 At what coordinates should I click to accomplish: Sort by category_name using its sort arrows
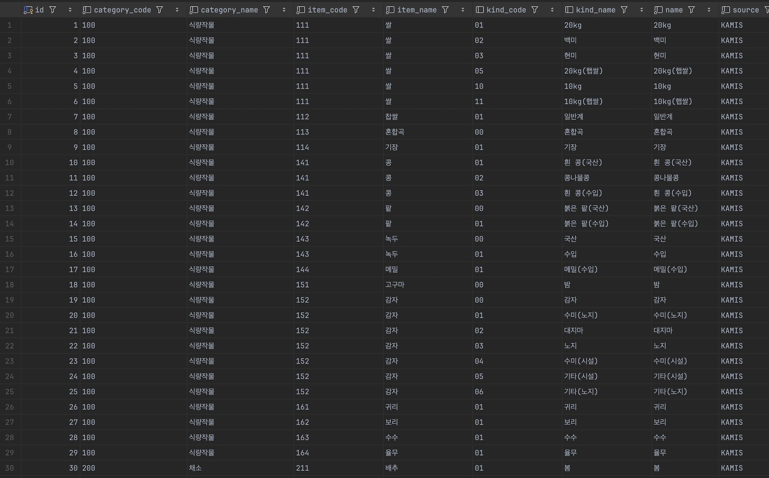[x=284, y=10]
